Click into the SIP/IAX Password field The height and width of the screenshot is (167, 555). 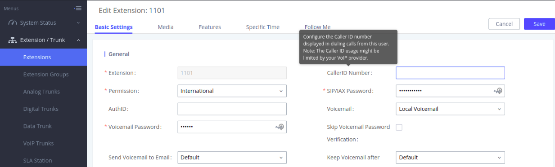tap(450, 91)
